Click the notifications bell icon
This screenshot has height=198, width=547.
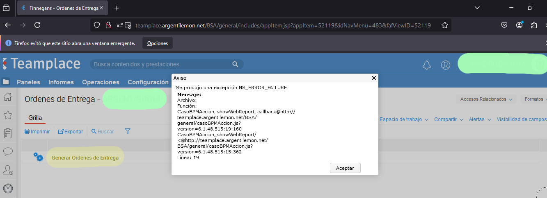pos(427,65)
